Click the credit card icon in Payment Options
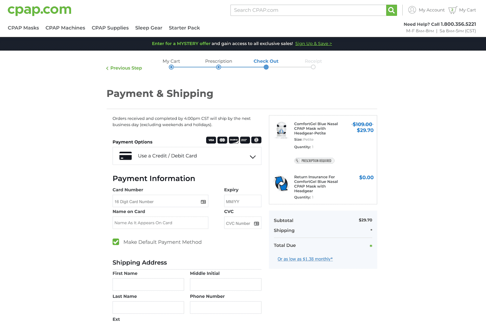Viewport: 486px width, 323px height. click(x=126, y=156)
